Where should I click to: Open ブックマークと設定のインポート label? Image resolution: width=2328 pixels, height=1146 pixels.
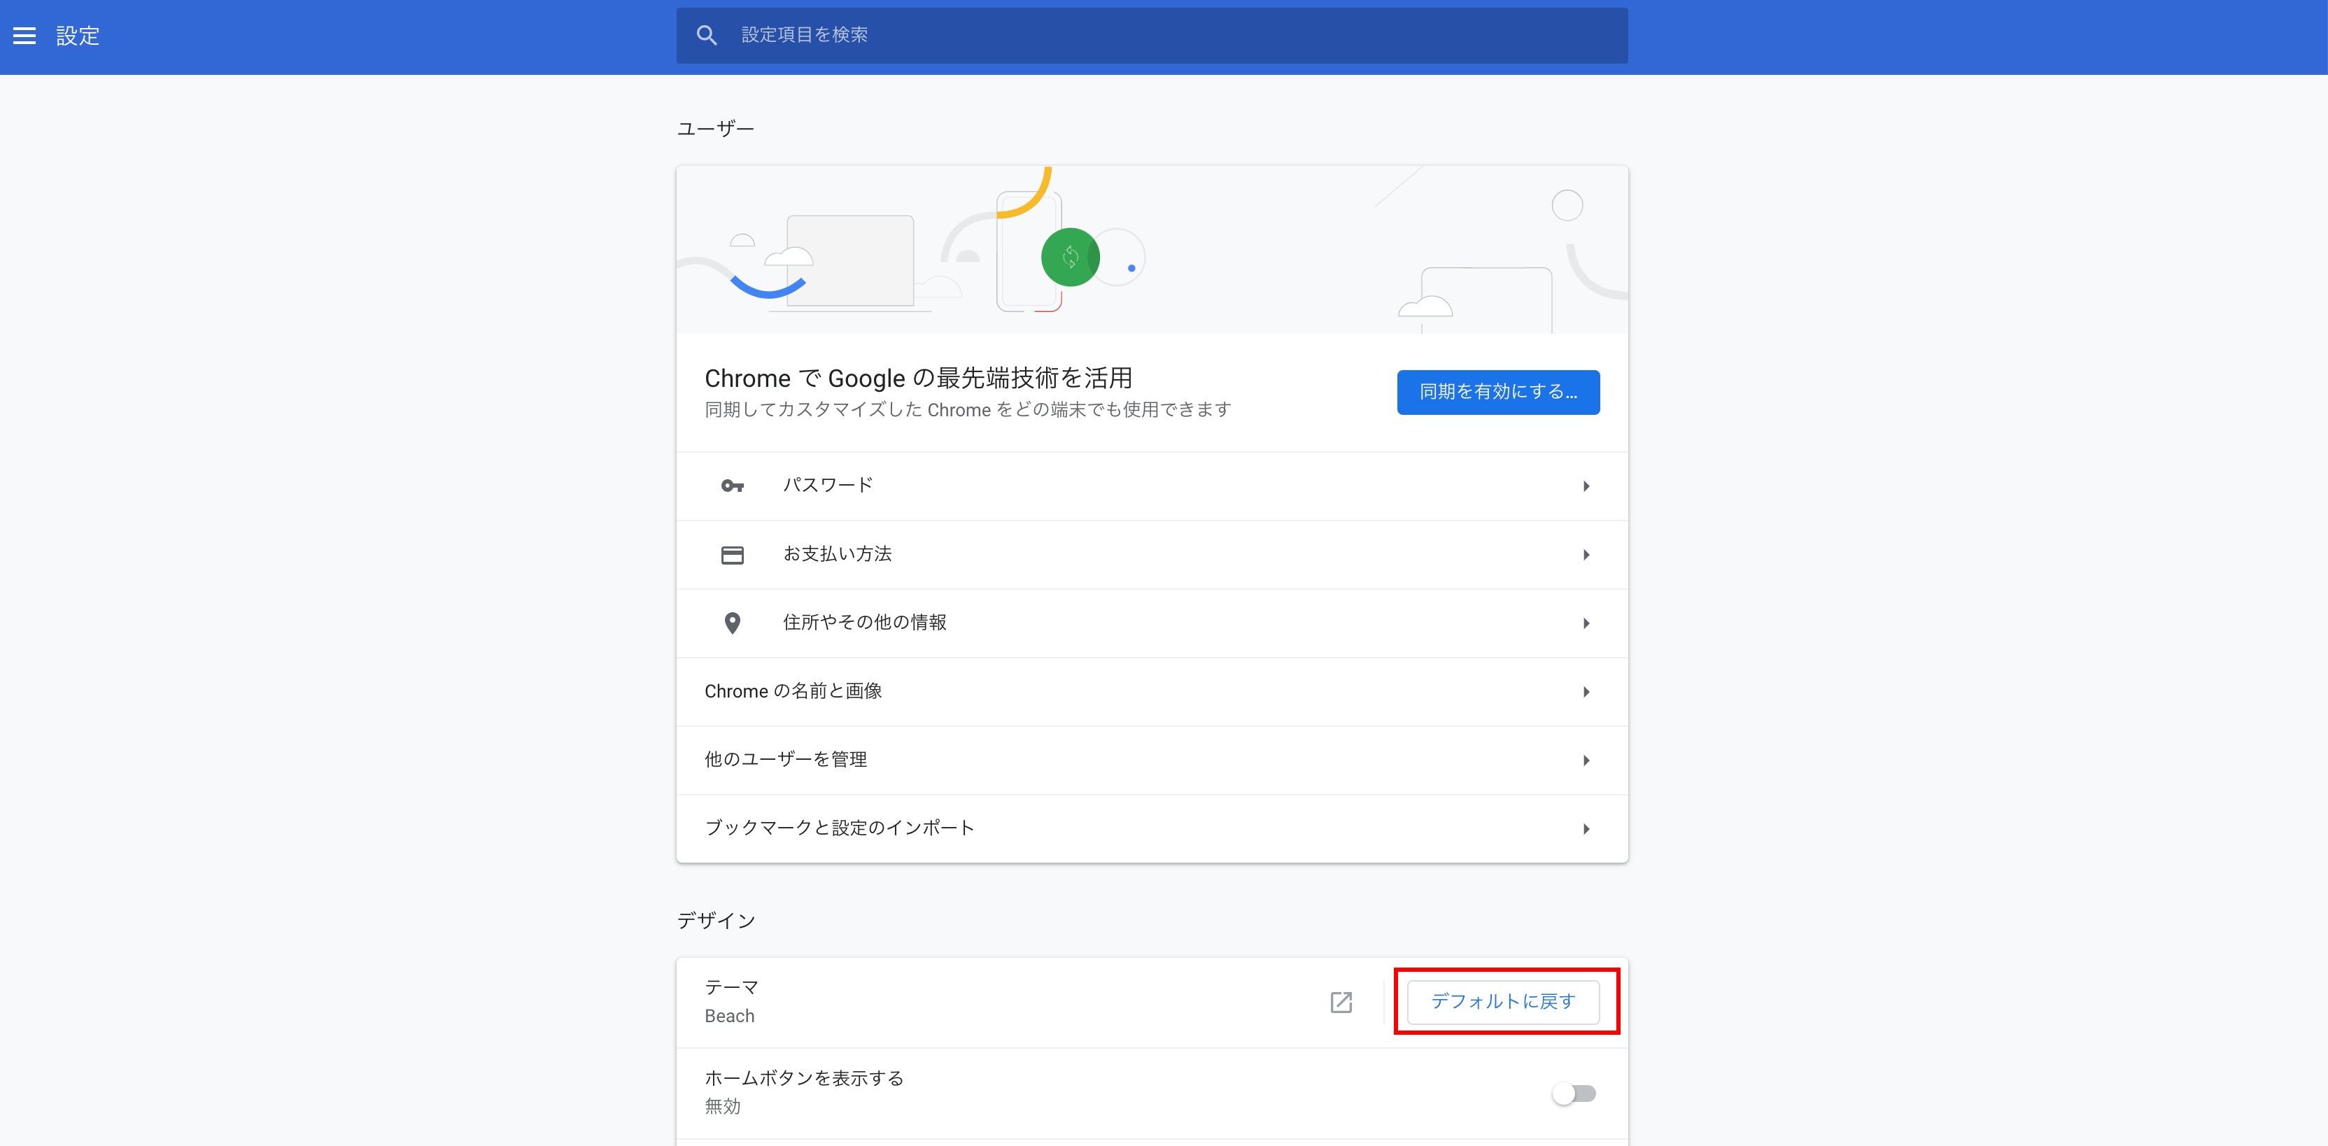[839, 828]
